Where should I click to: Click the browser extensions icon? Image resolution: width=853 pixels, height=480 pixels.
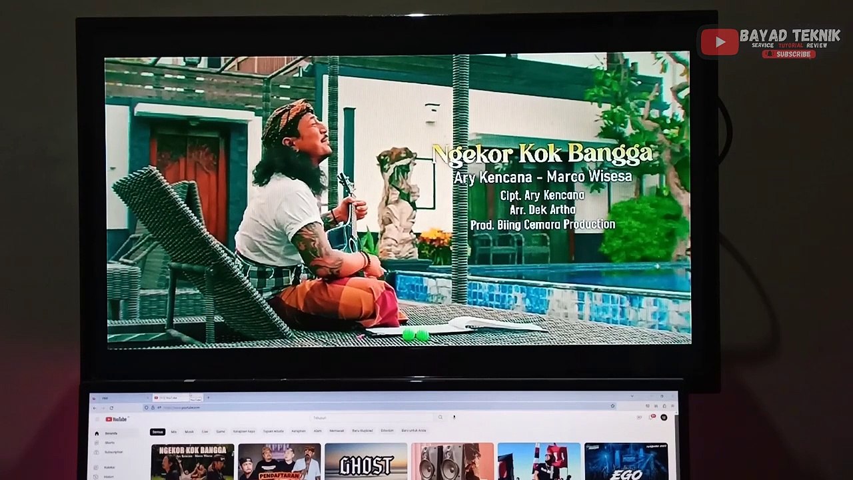point(664,406)
